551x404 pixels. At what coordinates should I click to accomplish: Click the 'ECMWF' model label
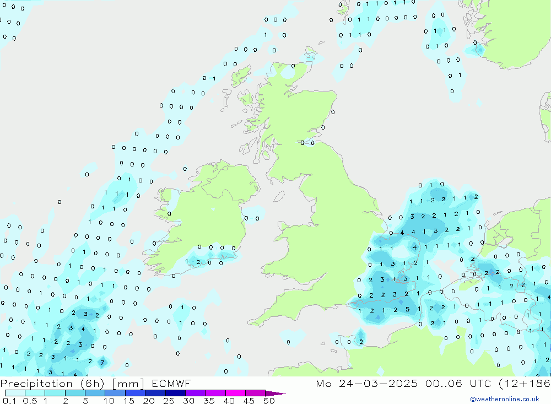point(171,383)
